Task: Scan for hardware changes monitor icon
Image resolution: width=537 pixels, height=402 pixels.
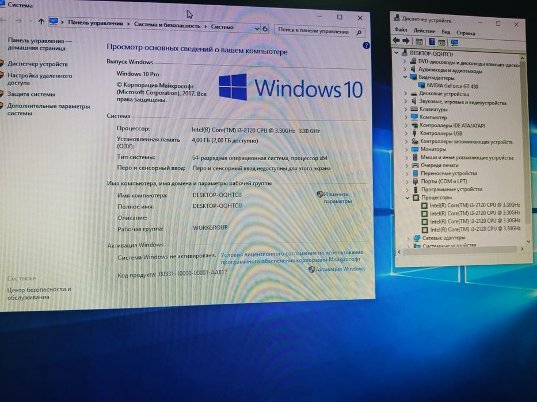Action: click(x=455, y=42)
